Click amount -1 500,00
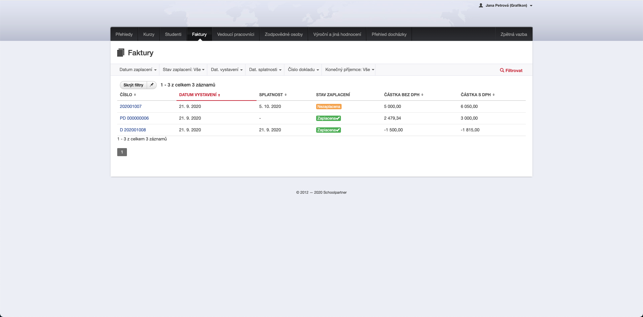This screenshot has height=317, width=643. click(x=394, y=130)
